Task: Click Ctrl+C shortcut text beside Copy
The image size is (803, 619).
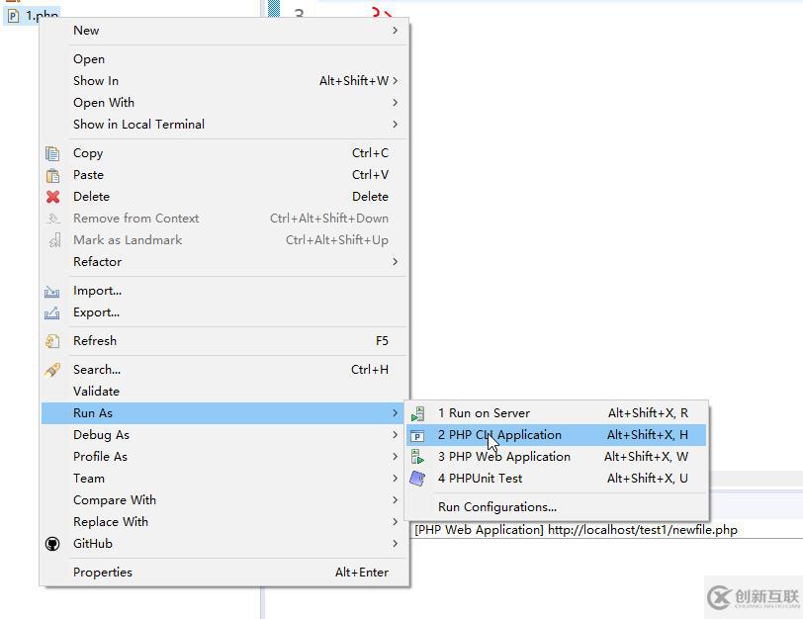Action: tap(370, 153)
